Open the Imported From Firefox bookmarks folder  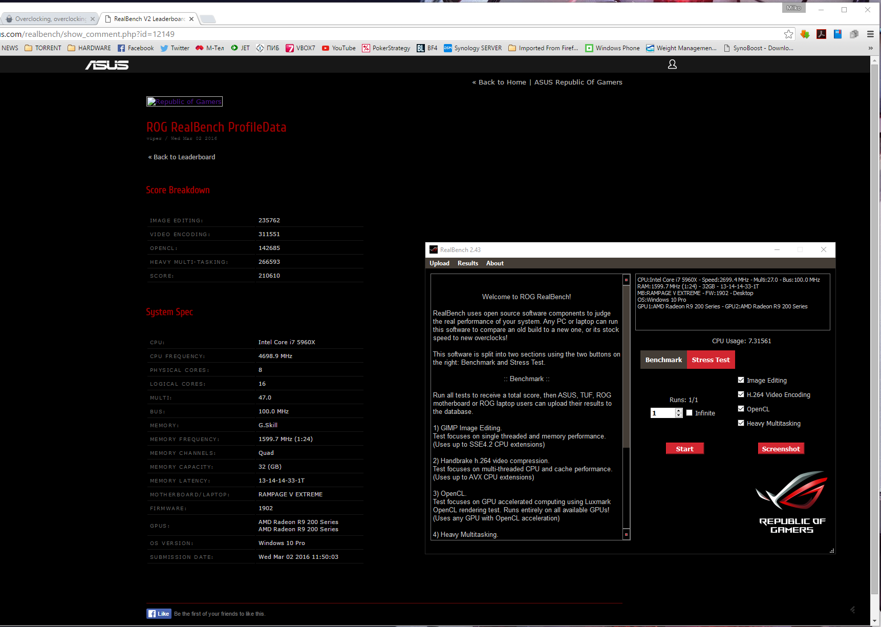[543, 48]
